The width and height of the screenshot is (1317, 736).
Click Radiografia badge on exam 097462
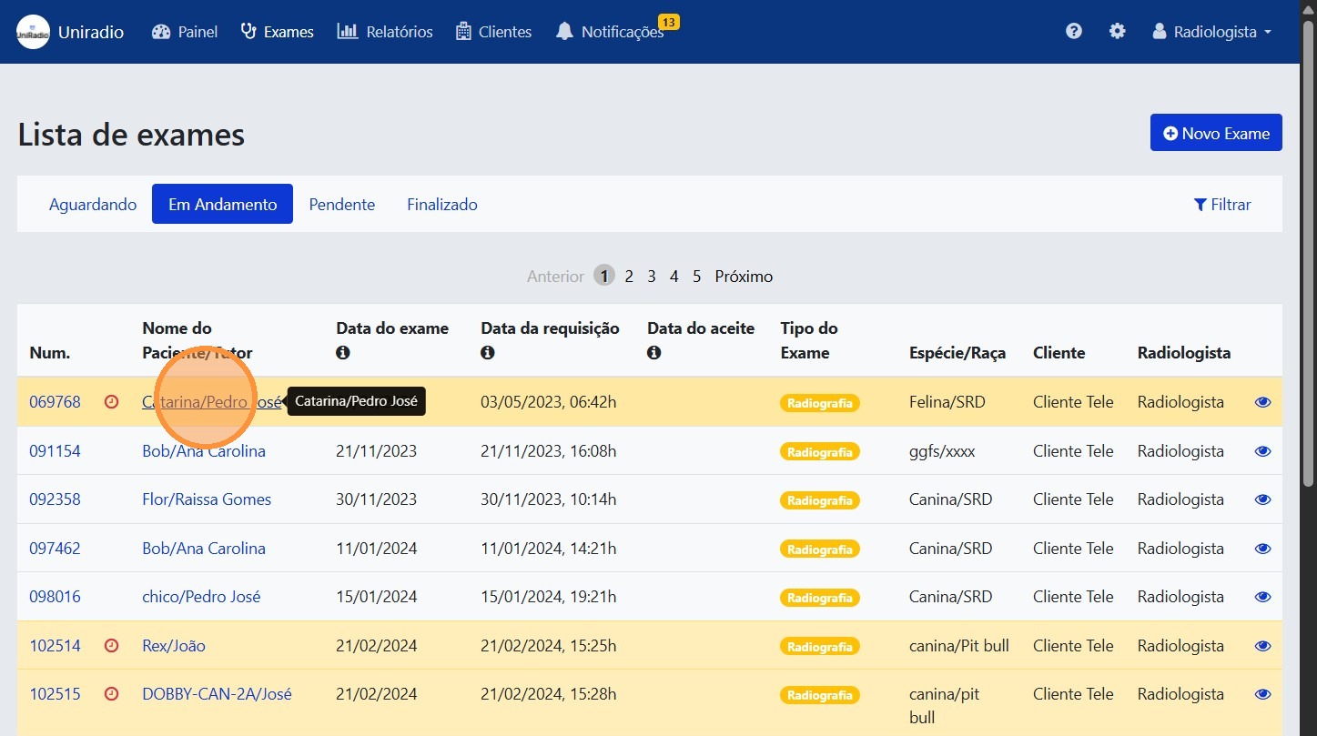coord(819,549)
